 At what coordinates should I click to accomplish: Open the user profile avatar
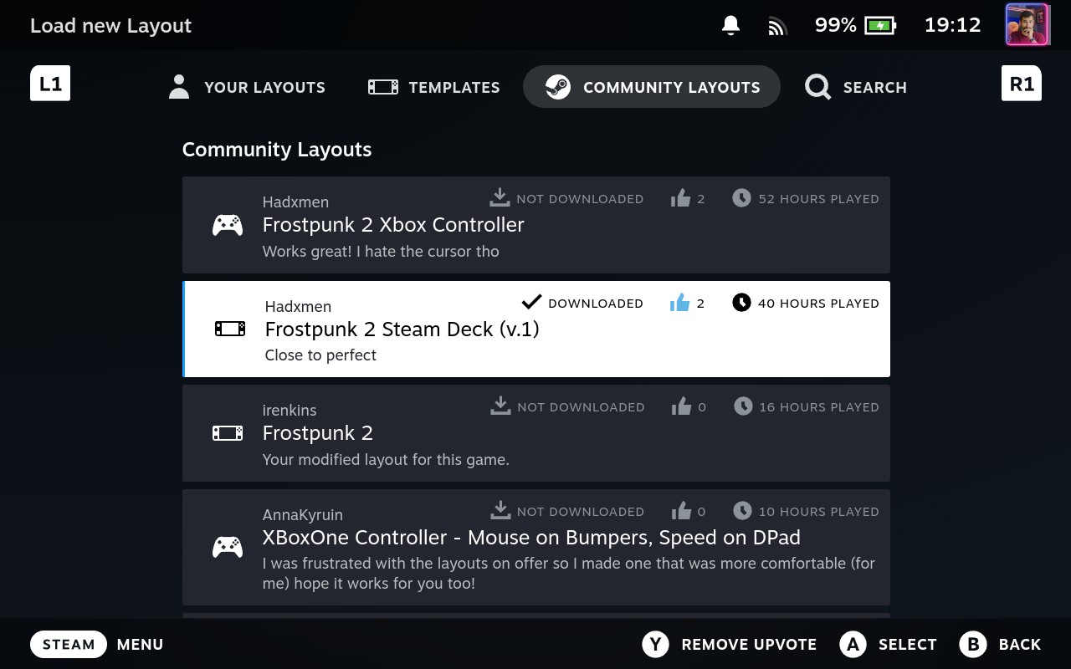tap(1027, 24)
